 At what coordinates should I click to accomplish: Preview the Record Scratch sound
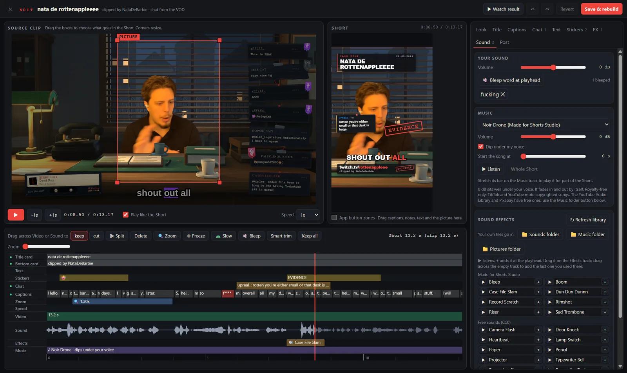pyautogui.click(x=483, y=302)
